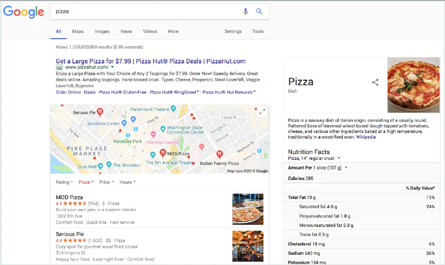Select the All results tab
Image resolution: width=445 pixels, height=265 pixels.
click(x=58, y=31)
